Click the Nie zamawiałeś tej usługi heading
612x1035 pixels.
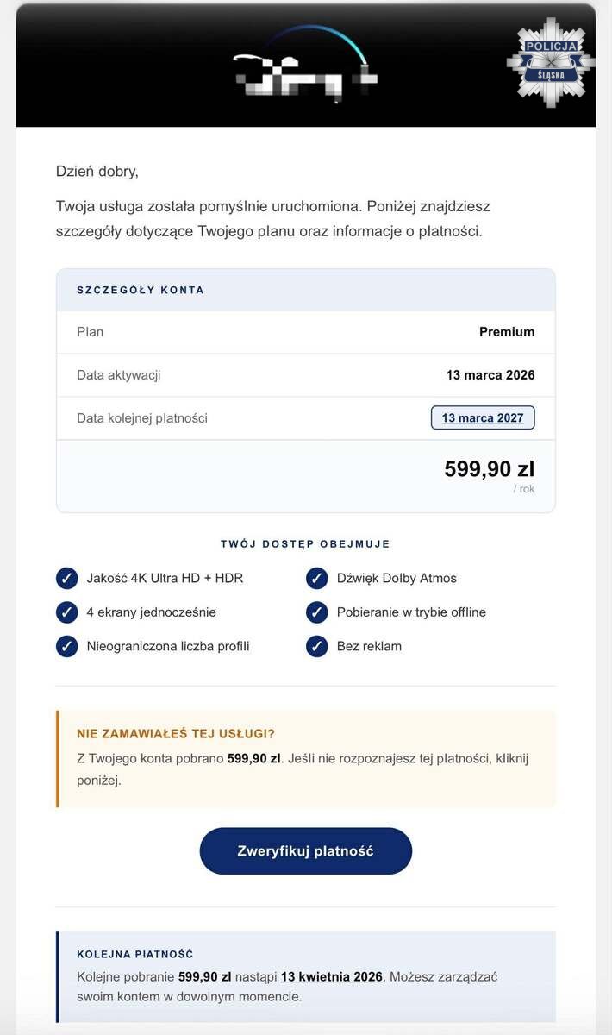click(x=176, y=734)
